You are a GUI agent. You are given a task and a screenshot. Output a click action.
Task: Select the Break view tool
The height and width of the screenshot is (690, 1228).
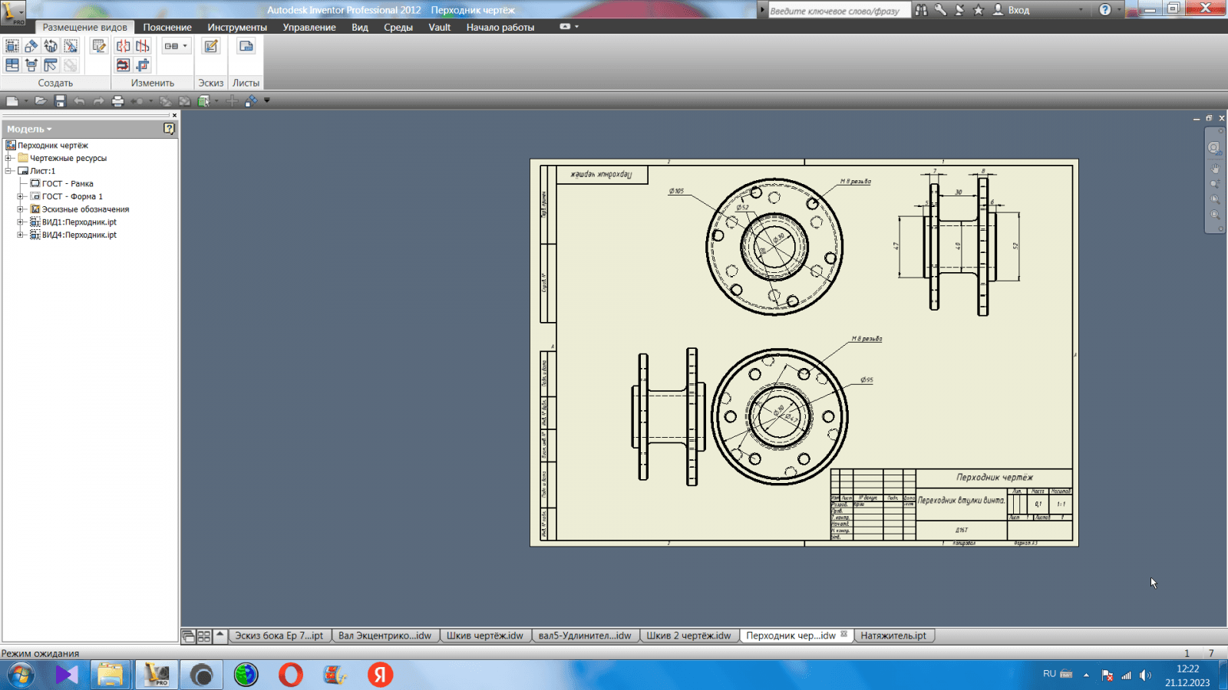tap(124, 46)
